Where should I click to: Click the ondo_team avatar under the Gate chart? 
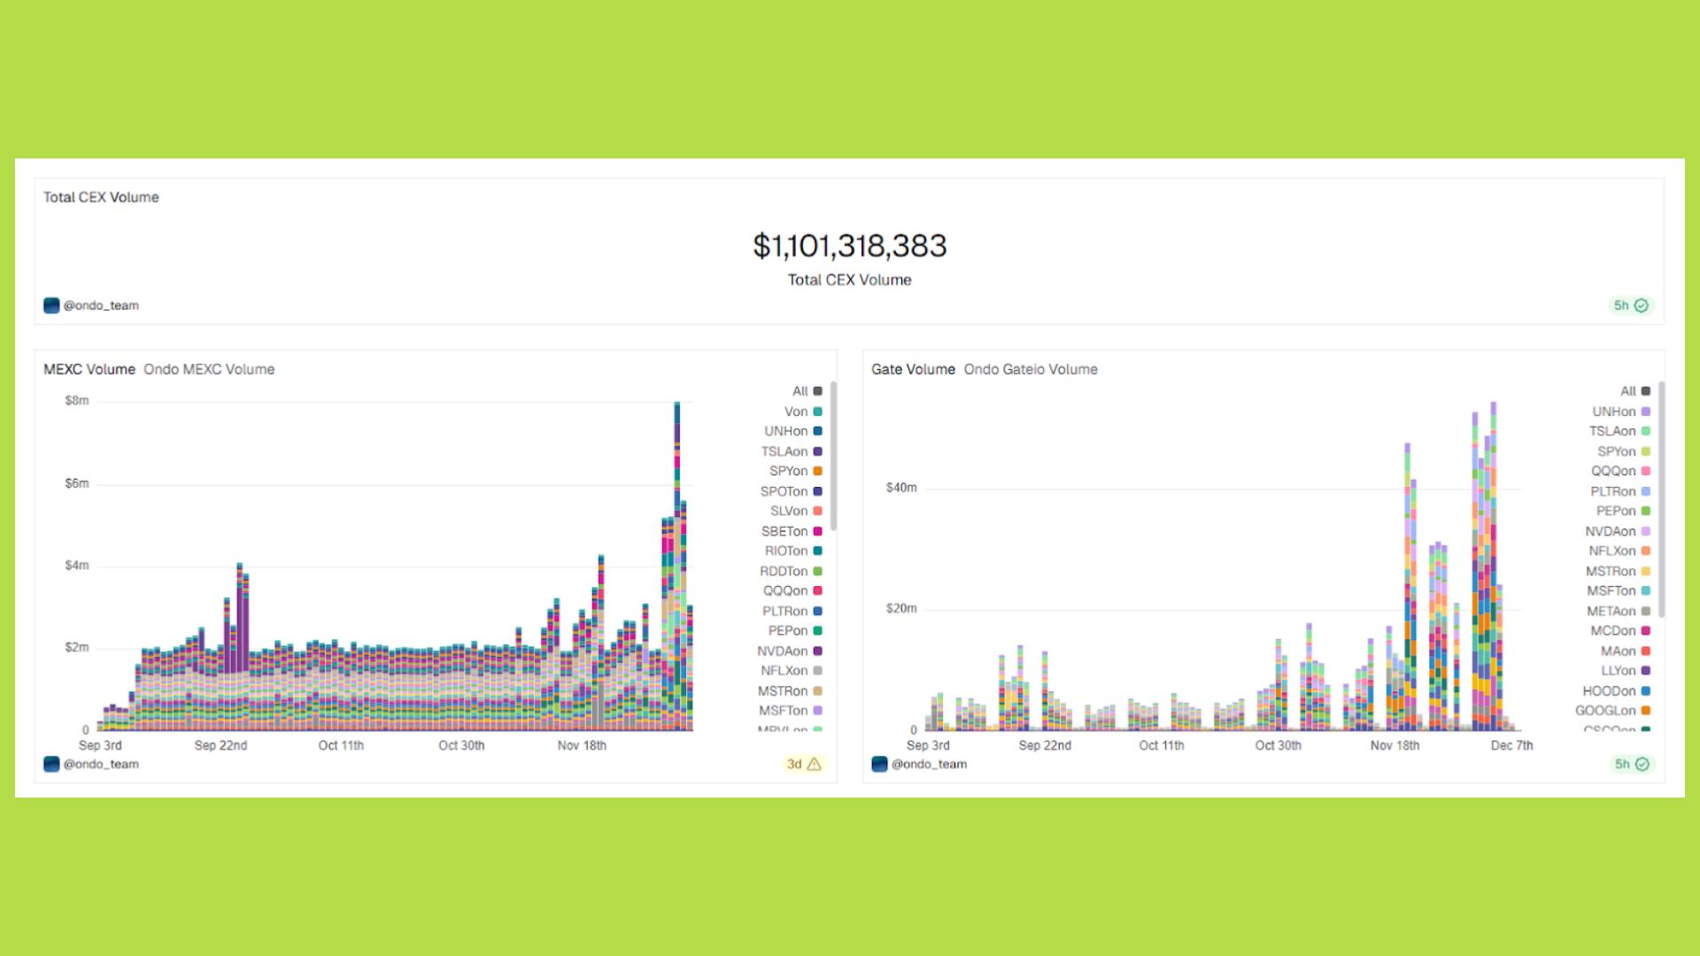point(879,764)
